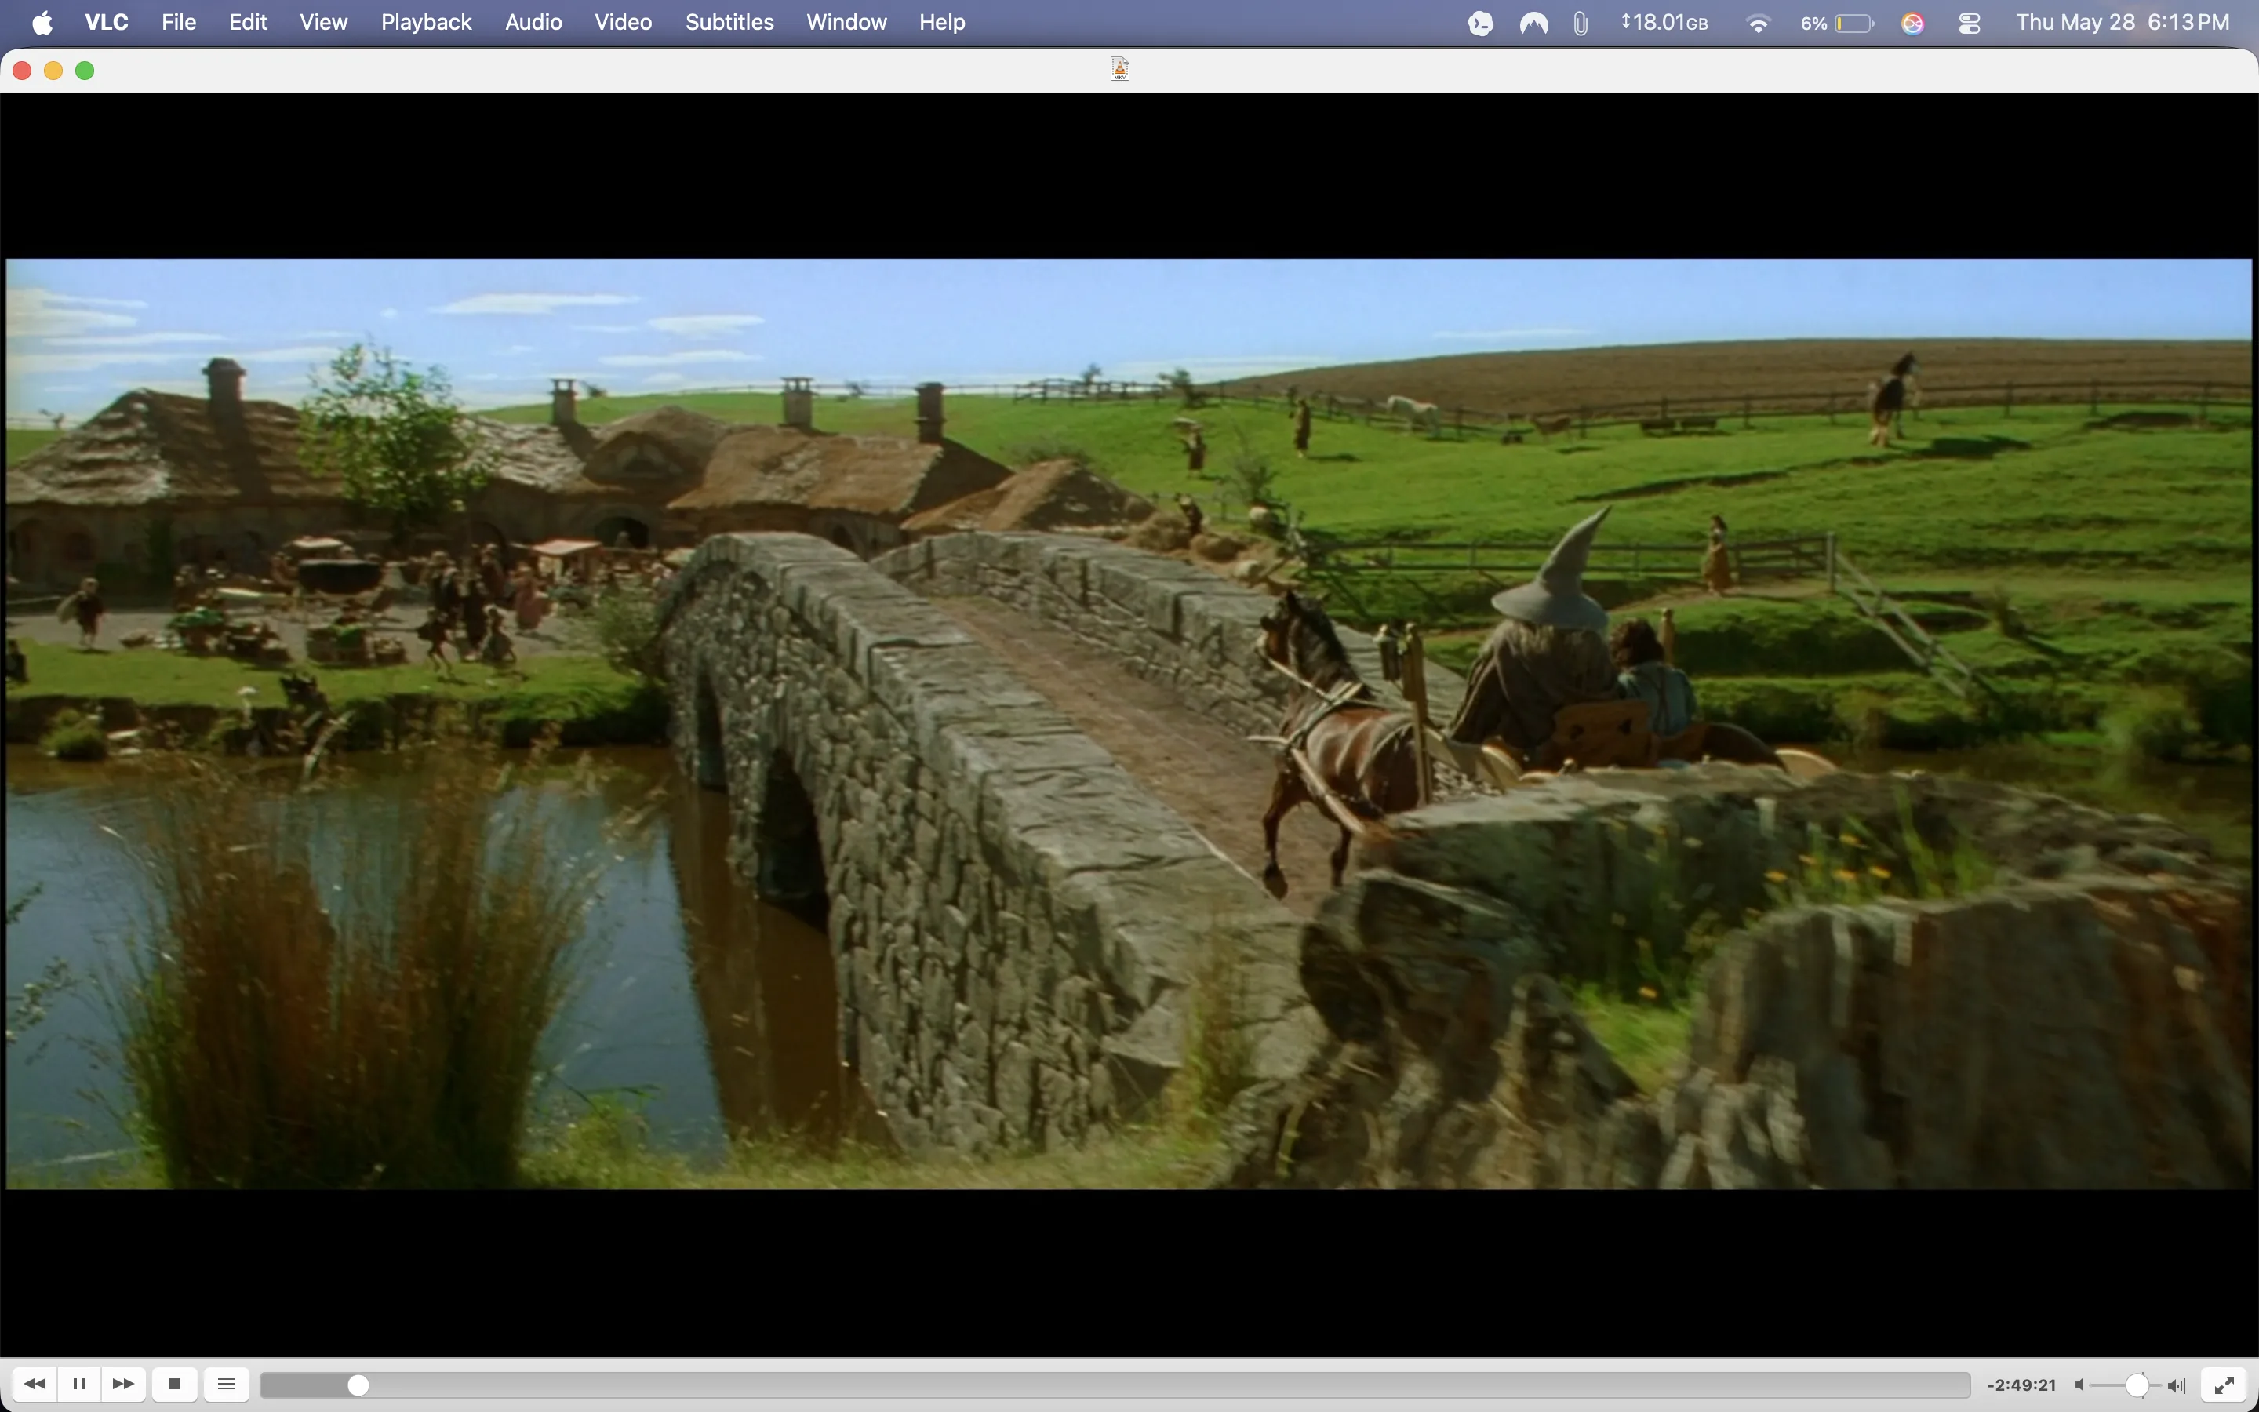This screenshot has width=2259, height=1412.
Task: Mute audio with the speaker icon
Action: [2080, 1385]
